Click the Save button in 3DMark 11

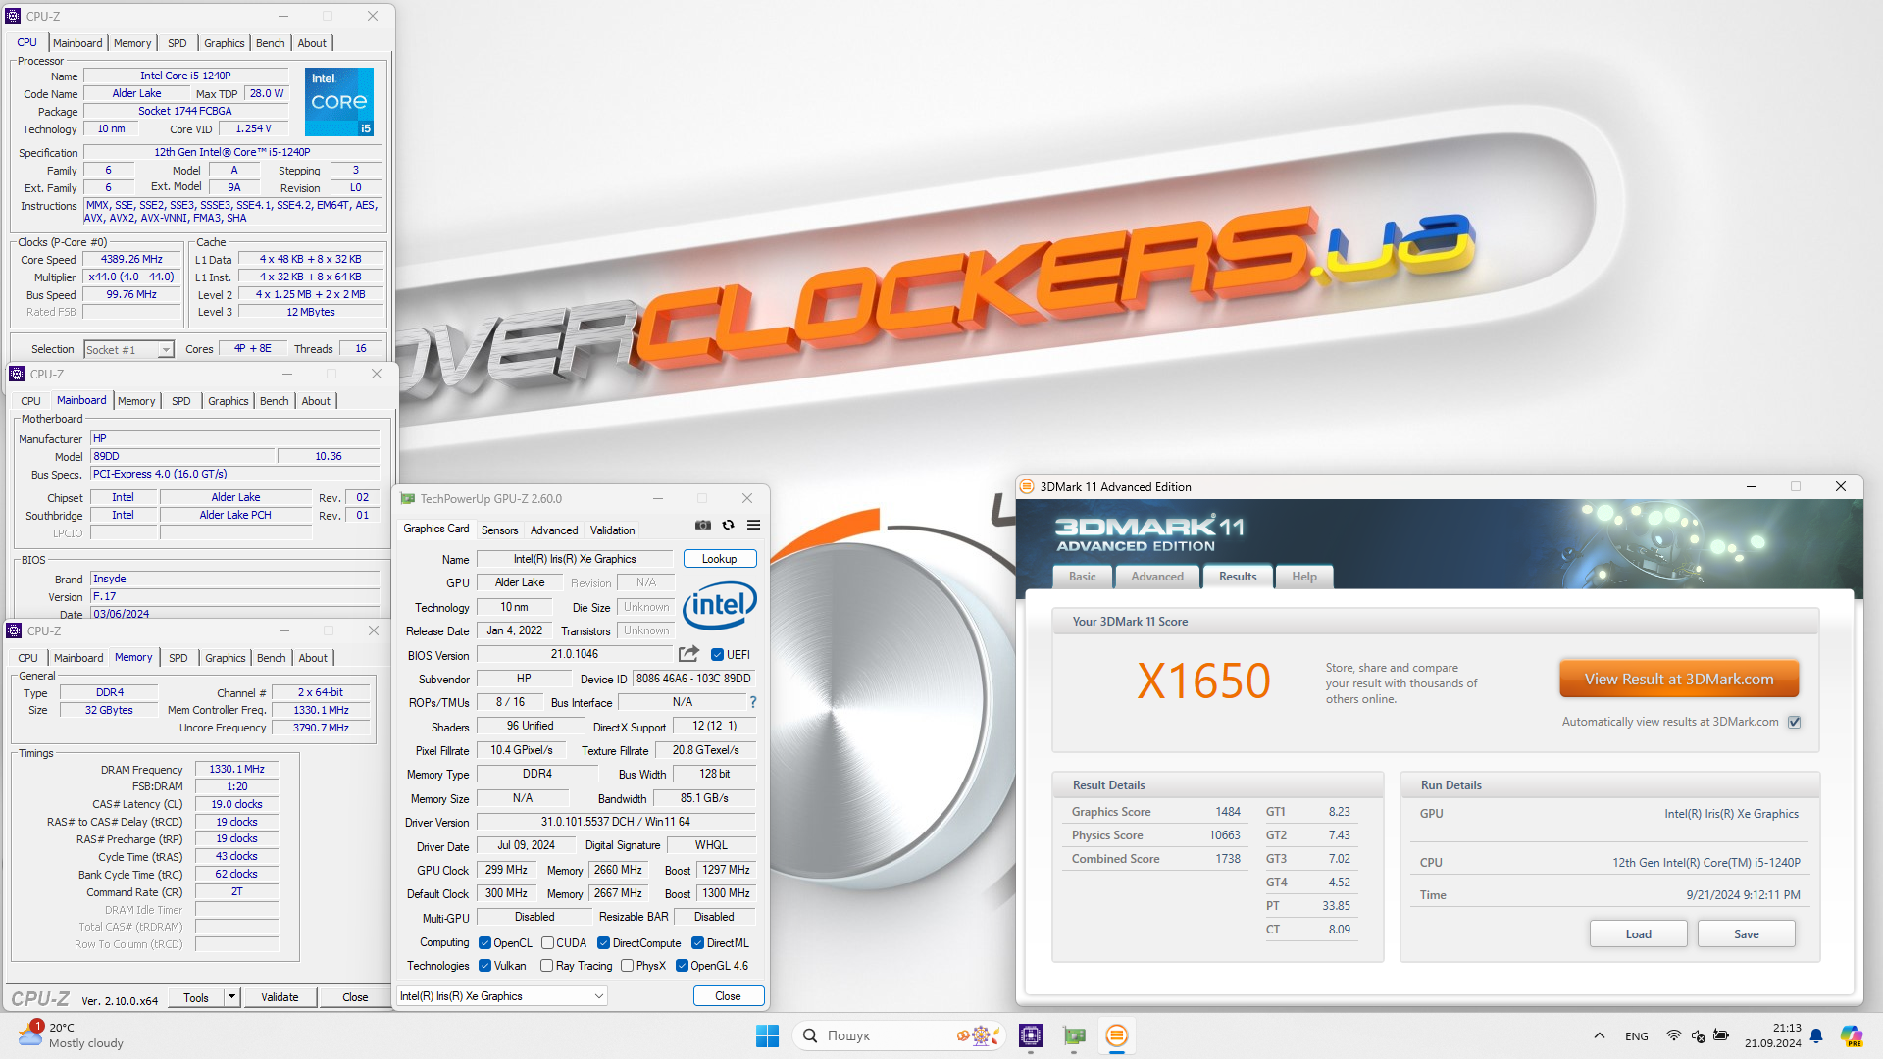(x=1746, y=933)
